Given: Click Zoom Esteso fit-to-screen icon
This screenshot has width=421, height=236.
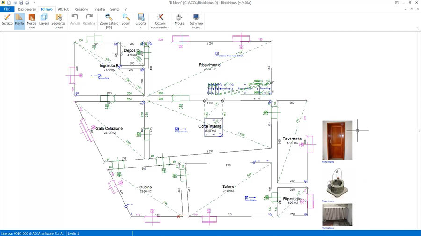Looking at the screenshot, I should [109, 21].
